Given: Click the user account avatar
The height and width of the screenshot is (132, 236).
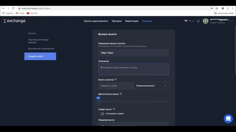Looking at the screenshot, I should [x=205, y=21].
